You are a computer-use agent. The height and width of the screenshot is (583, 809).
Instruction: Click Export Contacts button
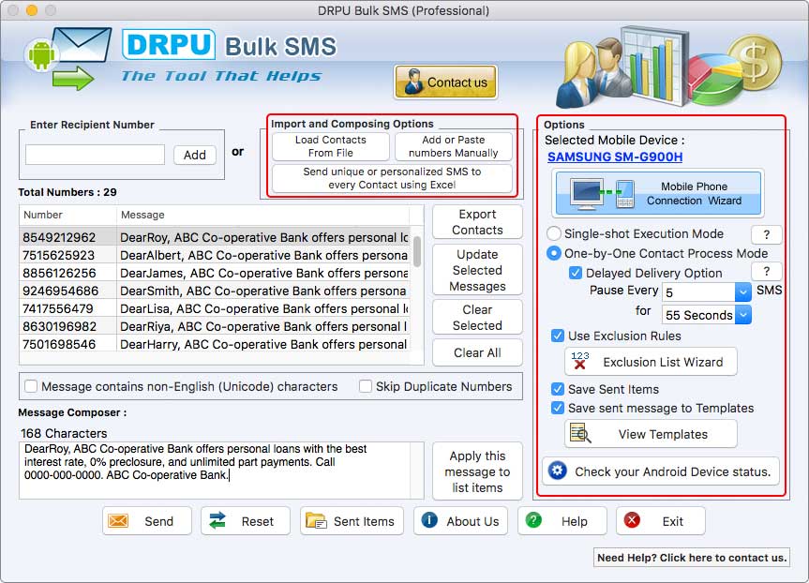tap(477, 222)
